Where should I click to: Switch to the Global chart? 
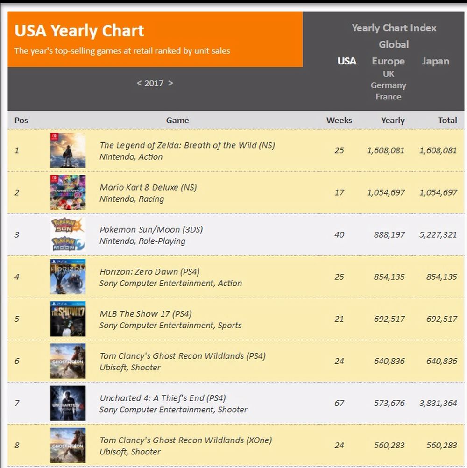[394, 44]
